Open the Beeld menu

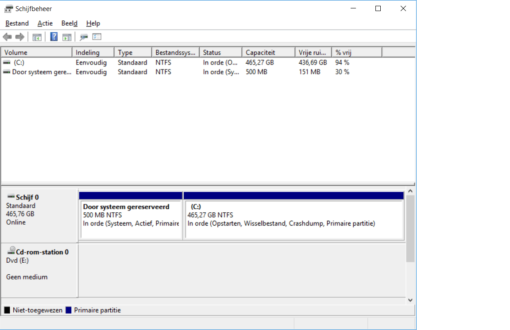click(x=69, y=23)
